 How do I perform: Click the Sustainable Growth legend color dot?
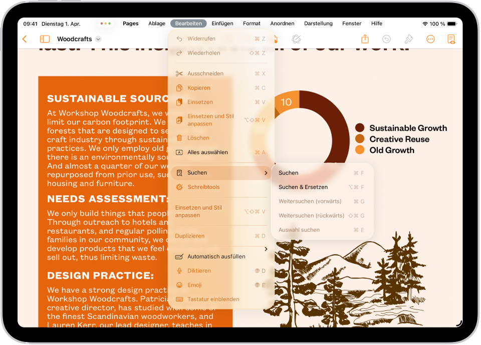click(360, 128)
